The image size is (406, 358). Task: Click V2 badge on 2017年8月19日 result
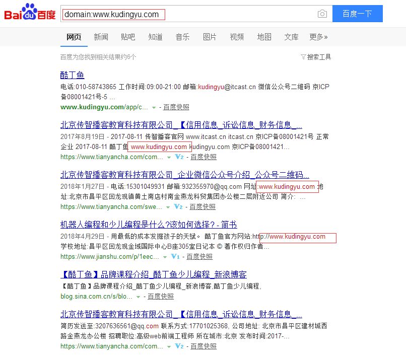pos(179,157)
